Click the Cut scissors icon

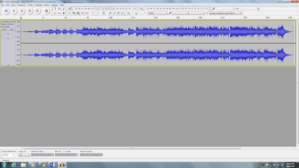(70, 13)
